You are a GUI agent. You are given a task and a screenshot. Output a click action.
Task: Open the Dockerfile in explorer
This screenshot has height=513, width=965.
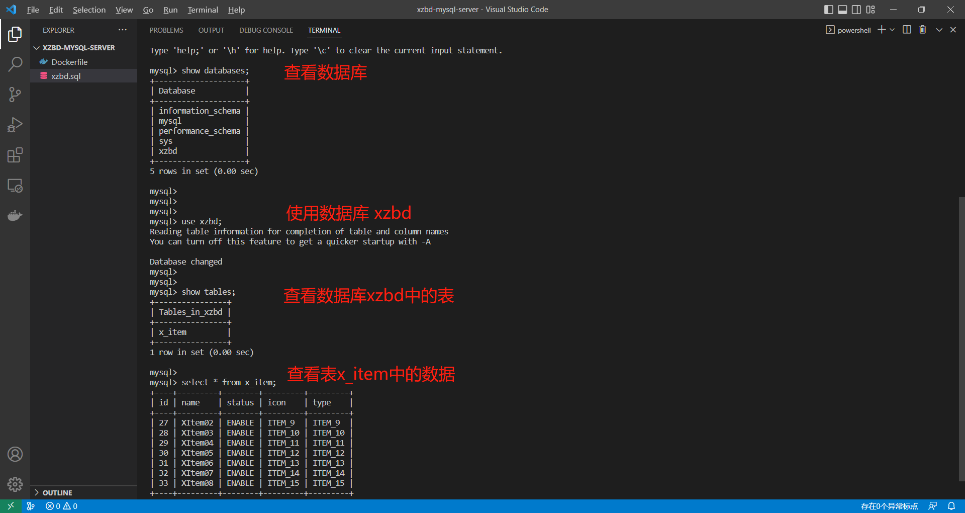[x=69, y=62]
